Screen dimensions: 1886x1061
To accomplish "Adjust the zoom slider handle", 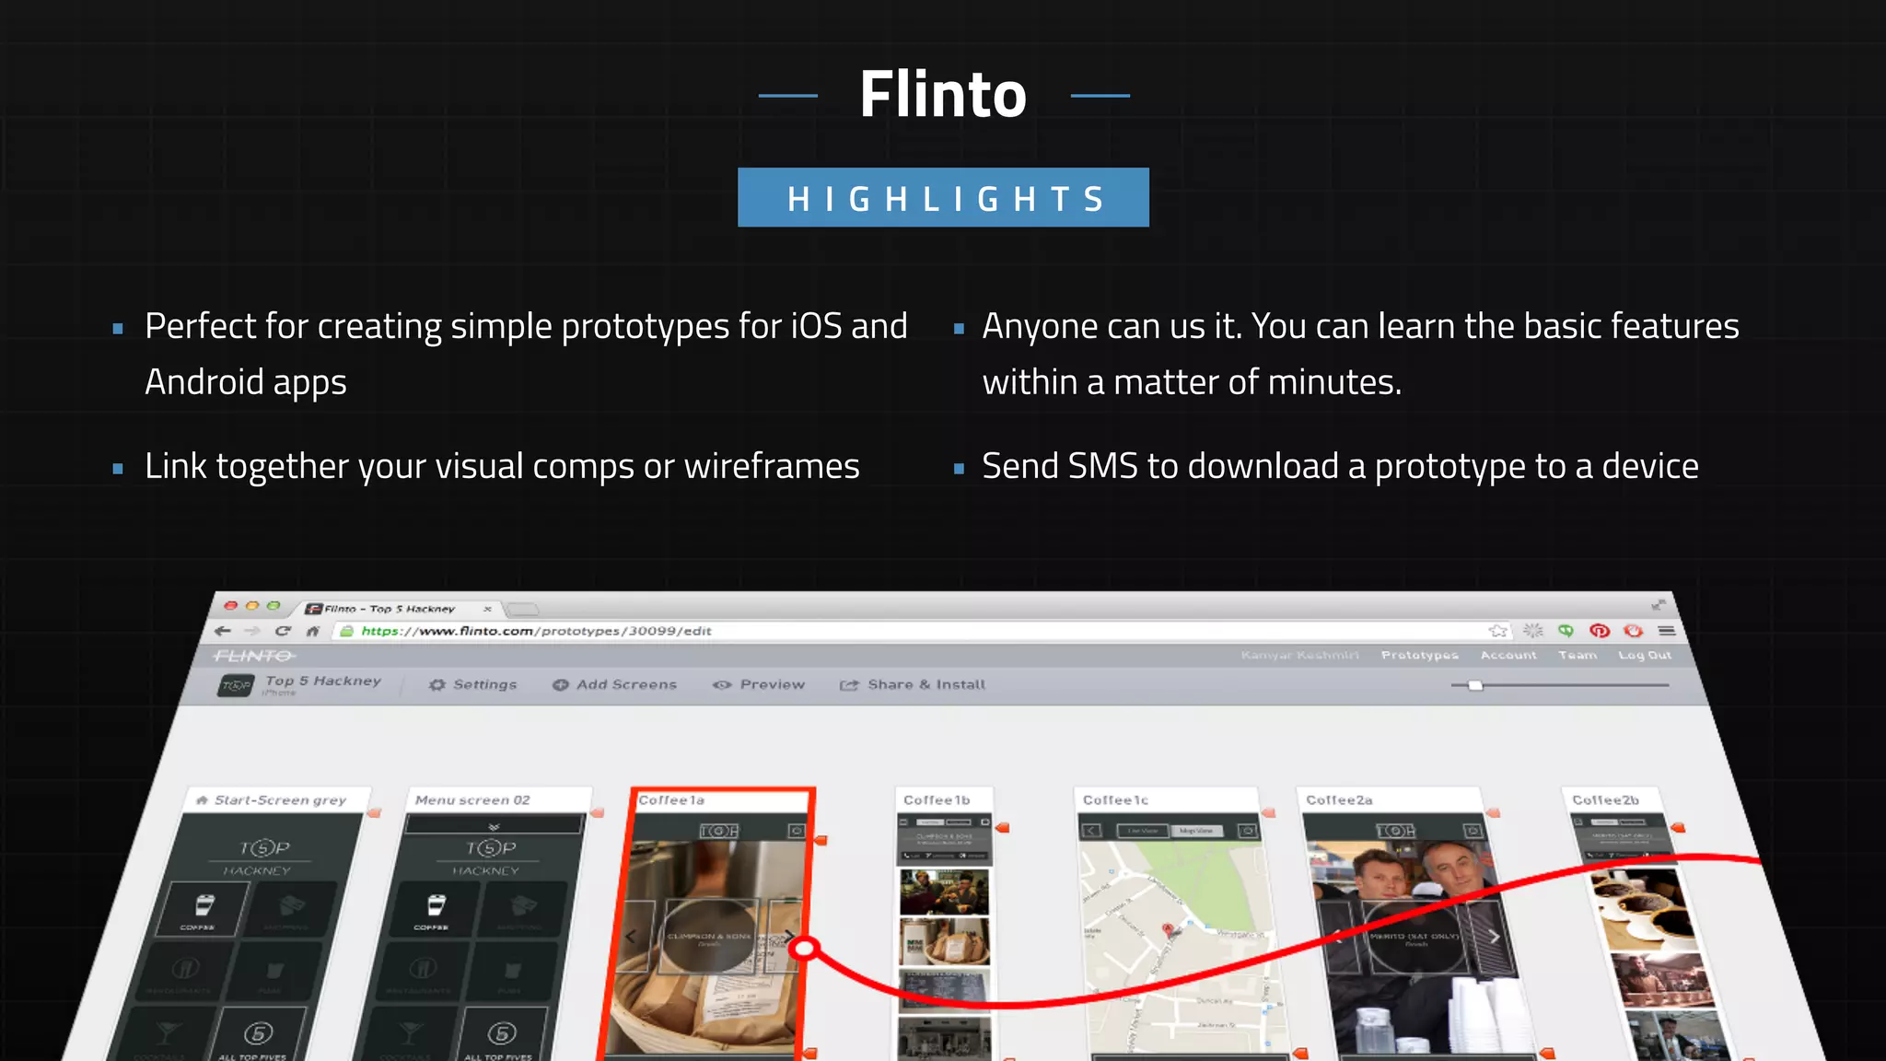I will click(1475, 685).
